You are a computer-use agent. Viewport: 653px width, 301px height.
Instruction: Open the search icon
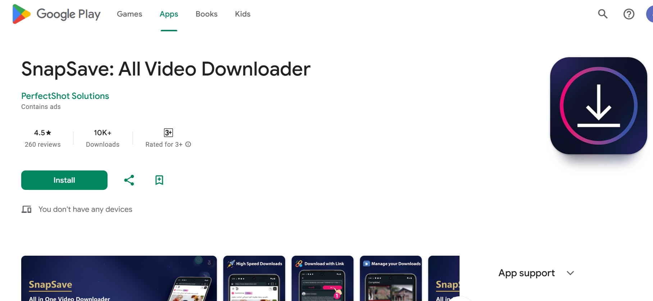[x=603, y=14]
